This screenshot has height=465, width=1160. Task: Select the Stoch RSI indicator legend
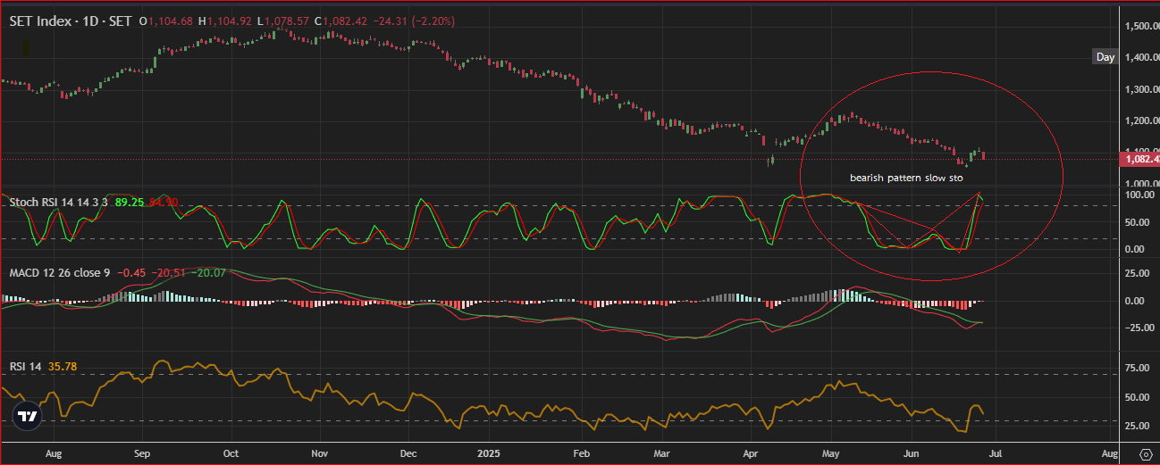[59, 203]
